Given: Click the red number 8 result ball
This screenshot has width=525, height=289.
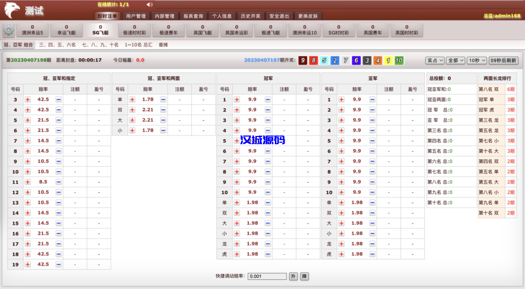Looking at the screenshot, I should pyautogui.click(x=313, y=60).
